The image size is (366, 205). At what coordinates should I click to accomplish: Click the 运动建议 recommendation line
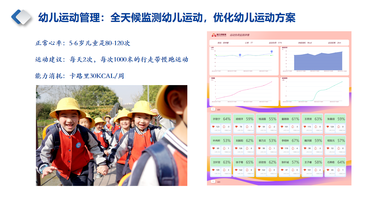point(112,60)
